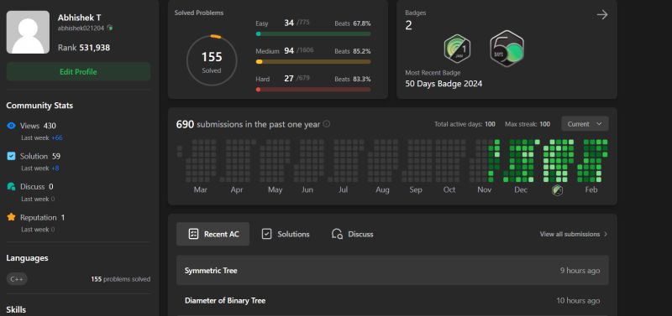Viewport: 672px width, 316px height.
Task: Open badges list via the arrow icon
Action: coord(602,15)
